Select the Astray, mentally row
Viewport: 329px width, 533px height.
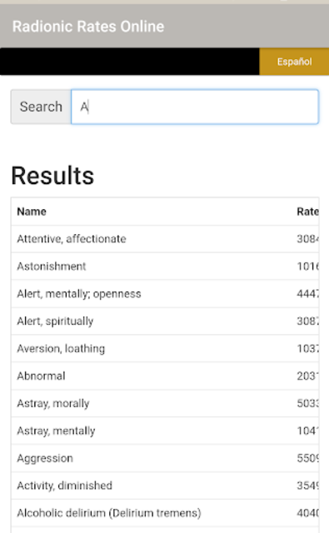point(165,431)
